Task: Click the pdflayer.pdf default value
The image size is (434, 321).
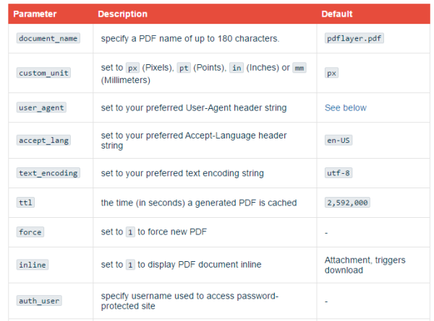Action: tap(354, 38)
